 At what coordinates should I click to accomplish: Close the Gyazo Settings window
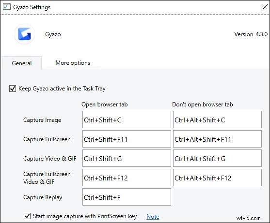[265, 7]
